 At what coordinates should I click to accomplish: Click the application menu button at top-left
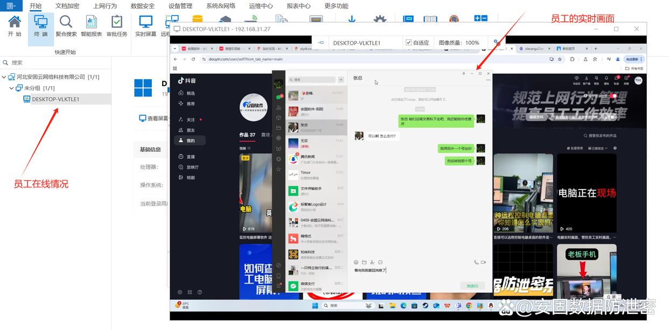(x=11, y=6)
